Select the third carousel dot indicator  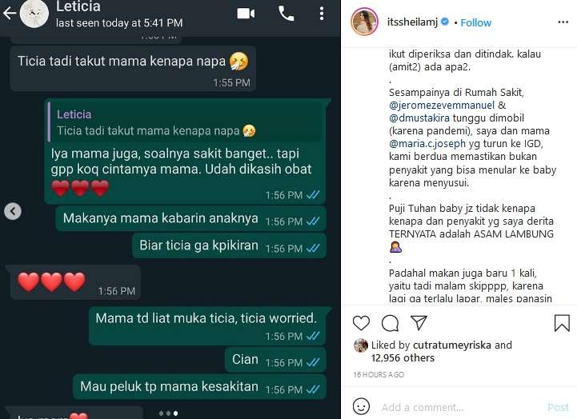pos(176,413)
